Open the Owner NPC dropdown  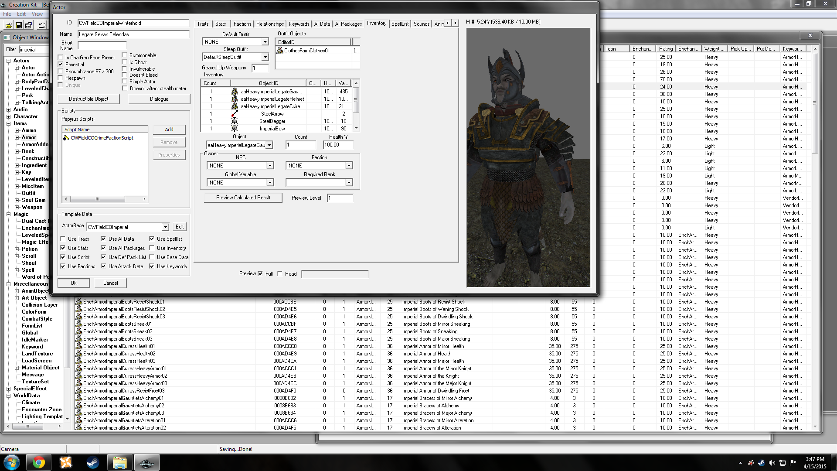(x=270, y=166)
